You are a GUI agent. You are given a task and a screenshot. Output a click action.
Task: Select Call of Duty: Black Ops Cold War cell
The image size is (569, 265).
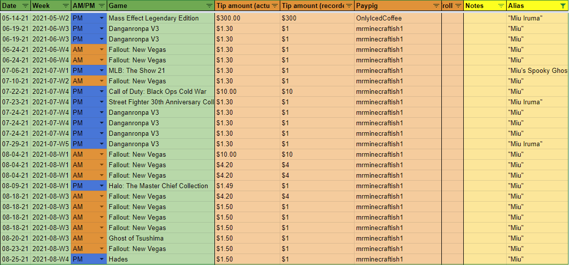[161, 91]
